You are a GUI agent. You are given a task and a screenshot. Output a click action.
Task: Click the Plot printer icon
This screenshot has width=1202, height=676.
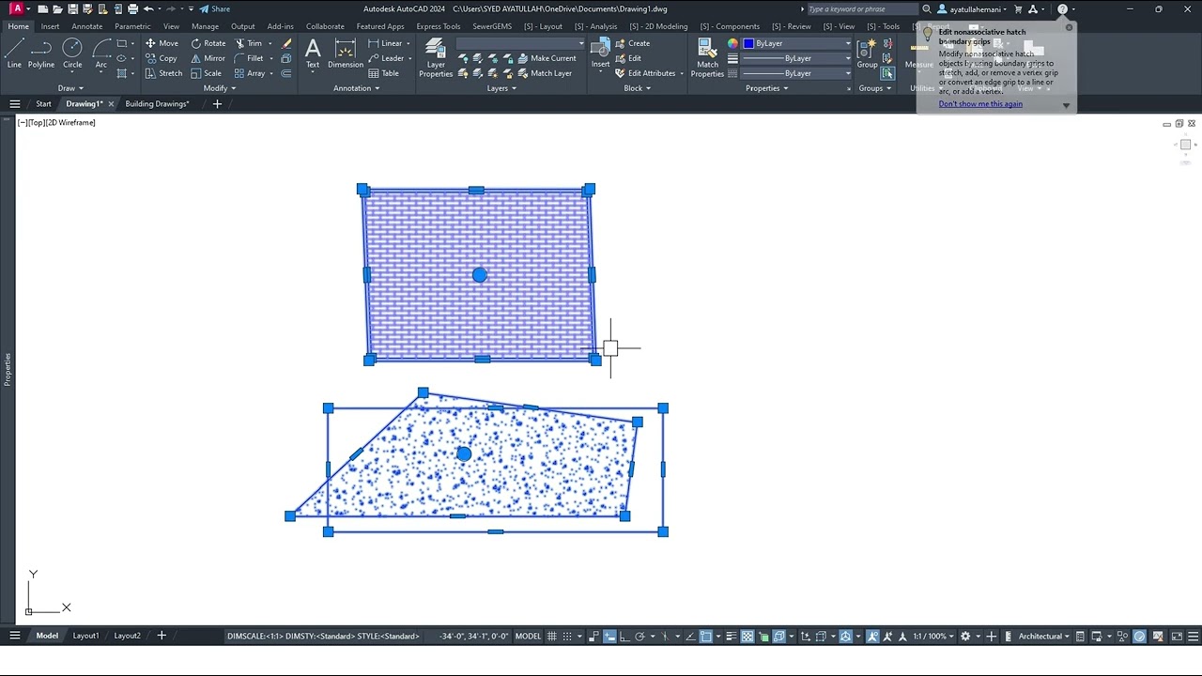(132, 8)
